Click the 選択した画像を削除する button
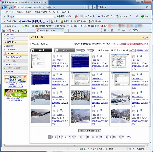 [89, 131]
